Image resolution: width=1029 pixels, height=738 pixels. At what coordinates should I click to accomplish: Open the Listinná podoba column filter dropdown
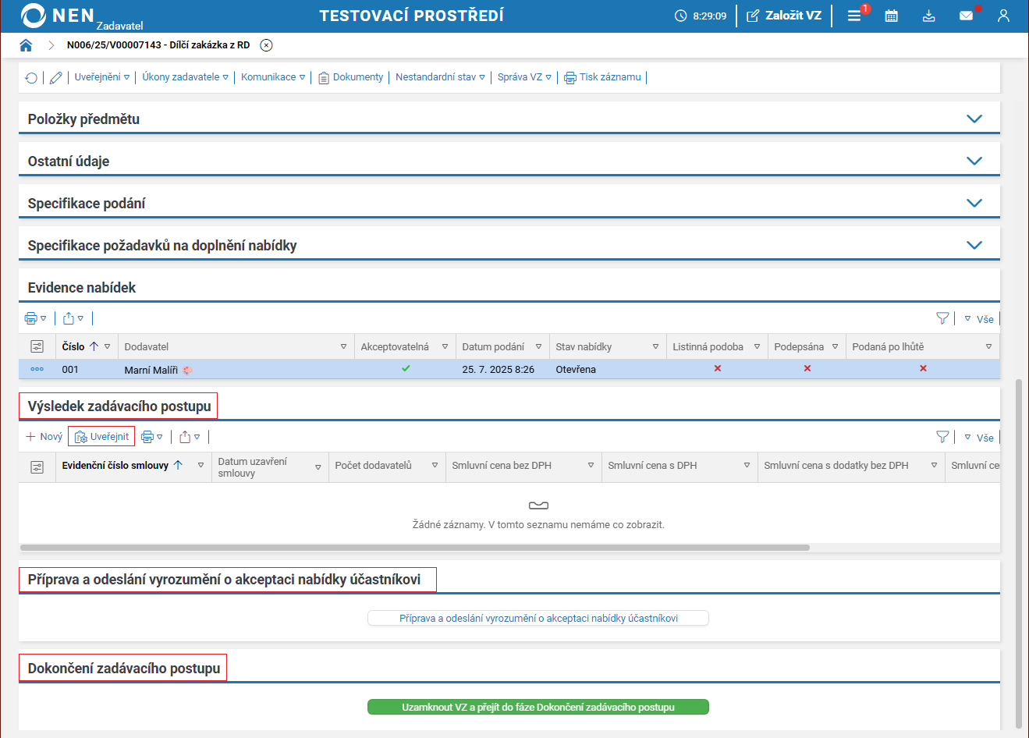click(x=757, y=346)
